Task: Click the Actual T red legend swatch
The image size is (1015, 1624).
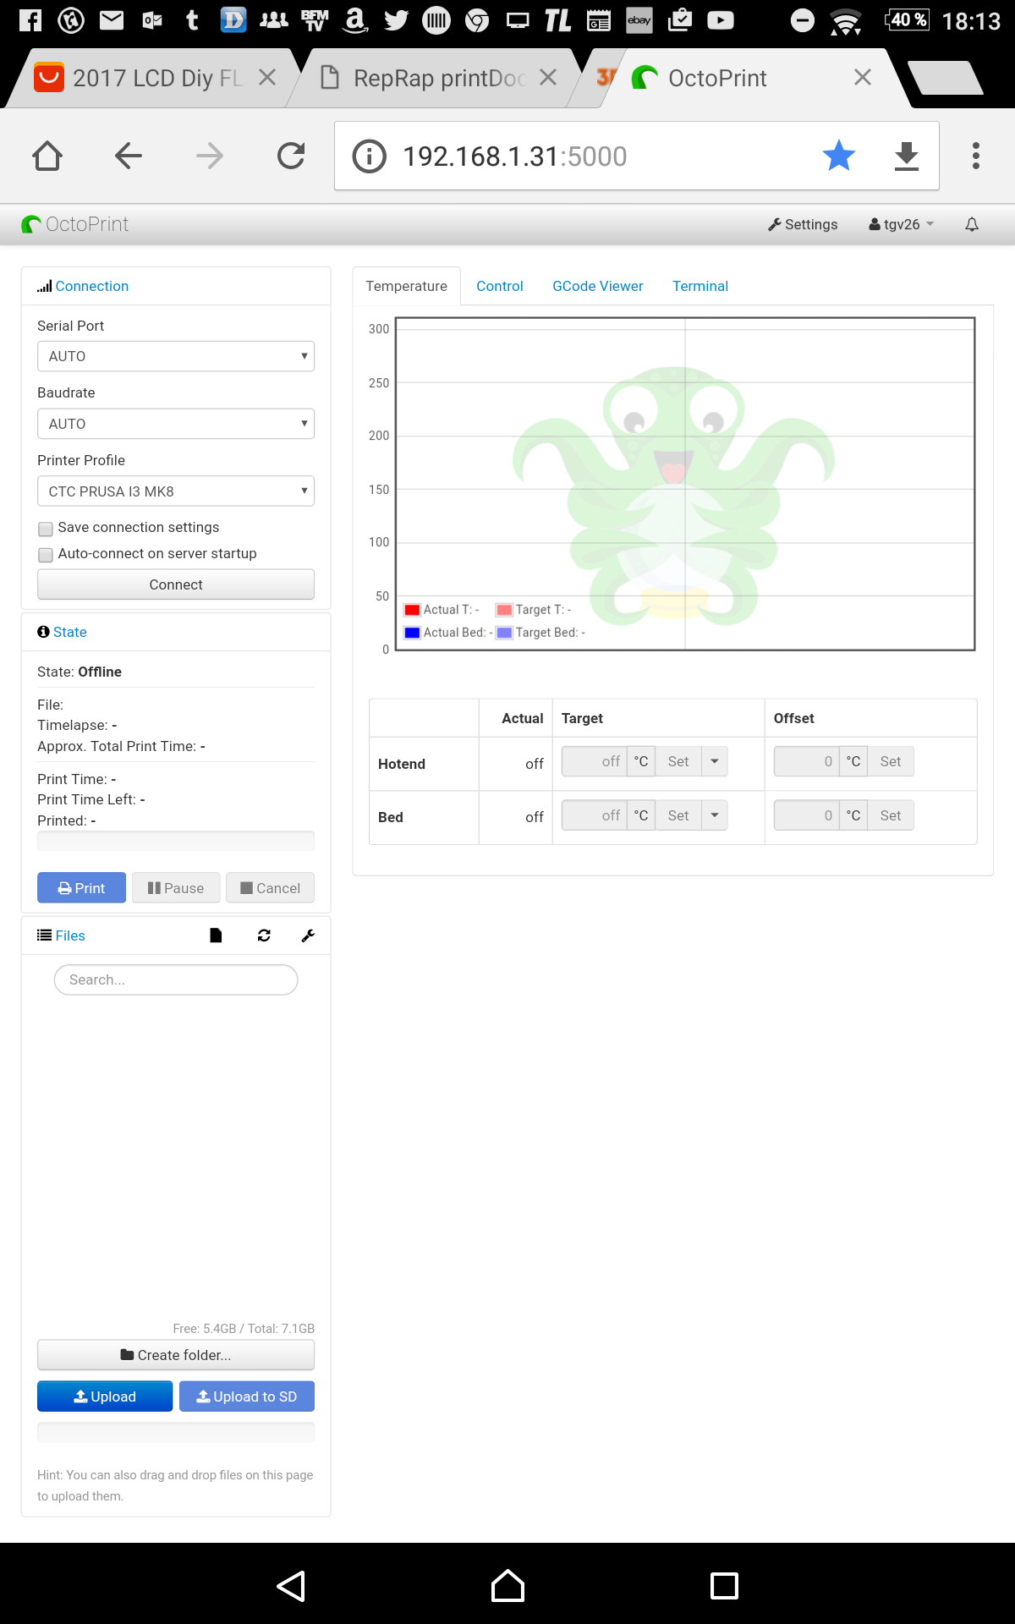Action: tap(412, 610)
